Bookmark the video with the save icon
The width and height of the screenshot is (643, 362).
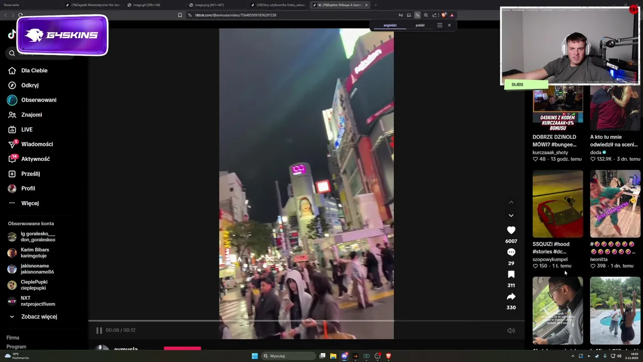pyautogui.click(x=511, y=274)
